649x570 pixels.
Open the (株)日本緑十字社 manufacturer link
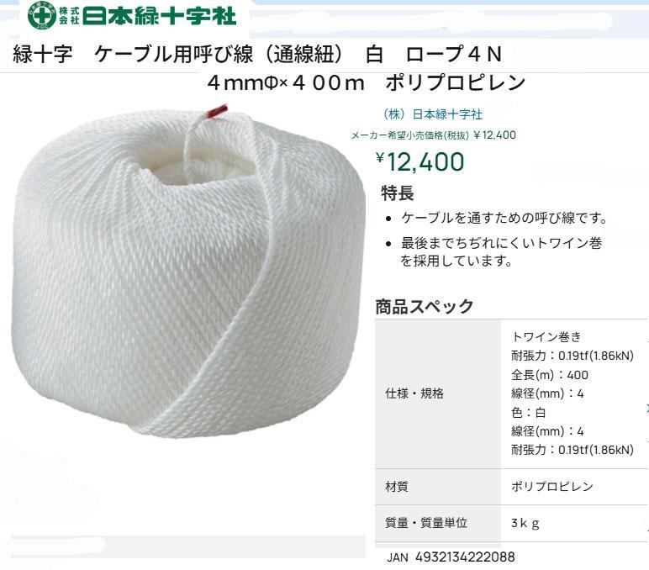pos(431,114)
